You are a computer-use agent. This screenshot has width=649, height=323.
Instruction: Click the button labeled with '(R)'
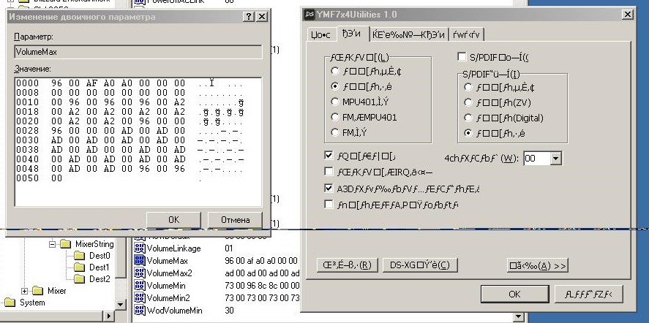(x=347, y=265)
